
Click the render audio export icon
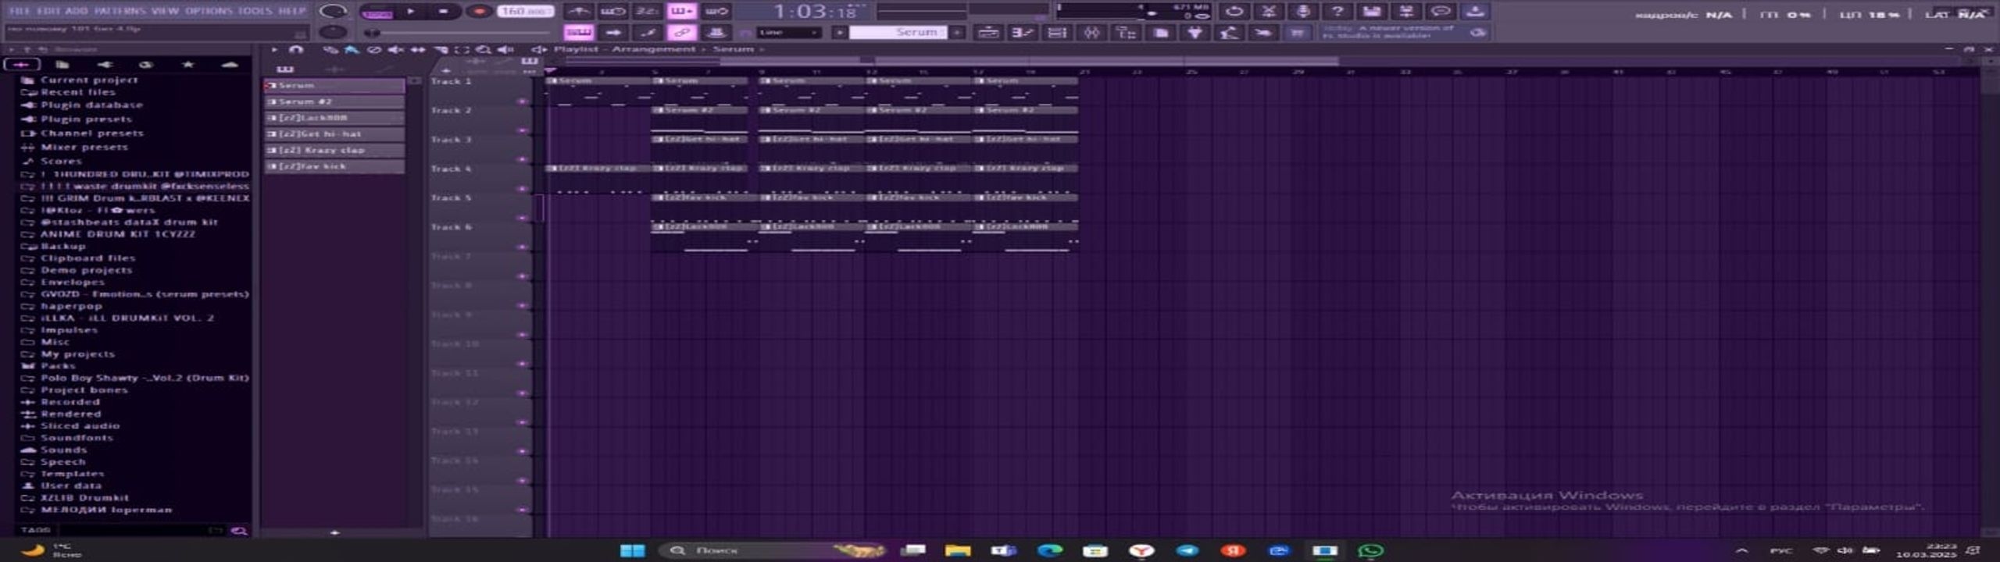tap(1406, 11)
